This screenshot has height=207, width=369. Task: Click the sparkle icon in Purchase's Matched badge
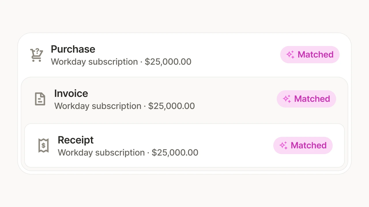coord(290,55)
